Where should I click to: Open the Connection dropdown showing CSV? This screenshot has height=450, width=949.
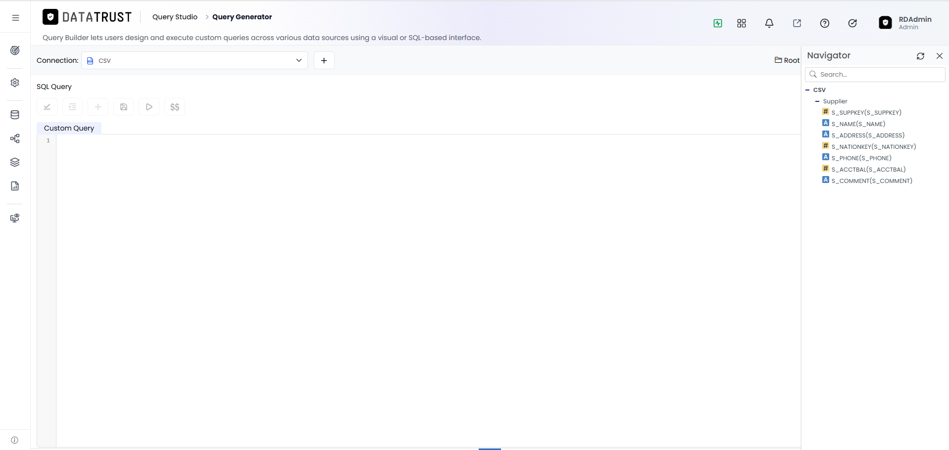pyautogui.click(x=195, y=60)
